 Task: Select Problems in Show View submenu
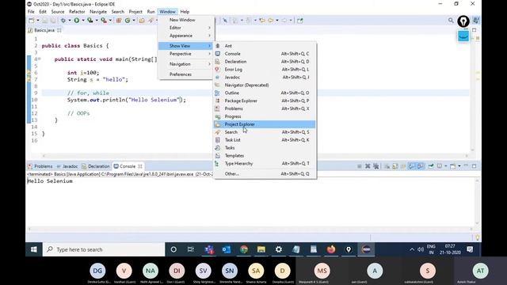[x=265, y=108]
